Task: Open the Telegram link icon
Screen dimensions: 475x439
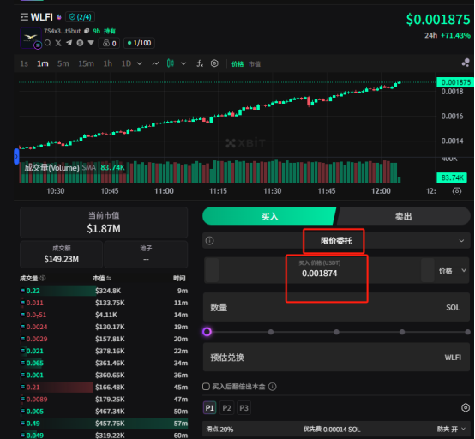Action: click(x=69, y=43)
